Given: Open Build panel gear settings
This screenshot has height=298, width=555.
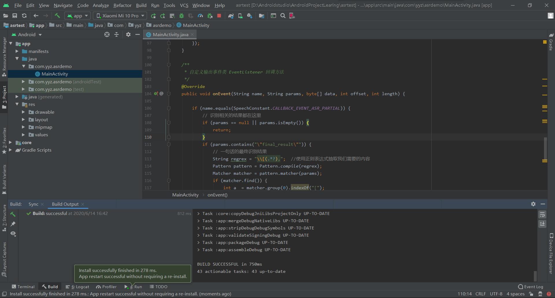Looking at the screenshot, I should 533,204.
